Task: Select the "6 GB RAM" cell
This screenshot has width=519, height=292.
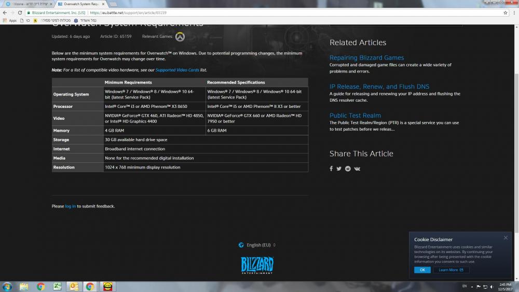Action: coord(257,131)
